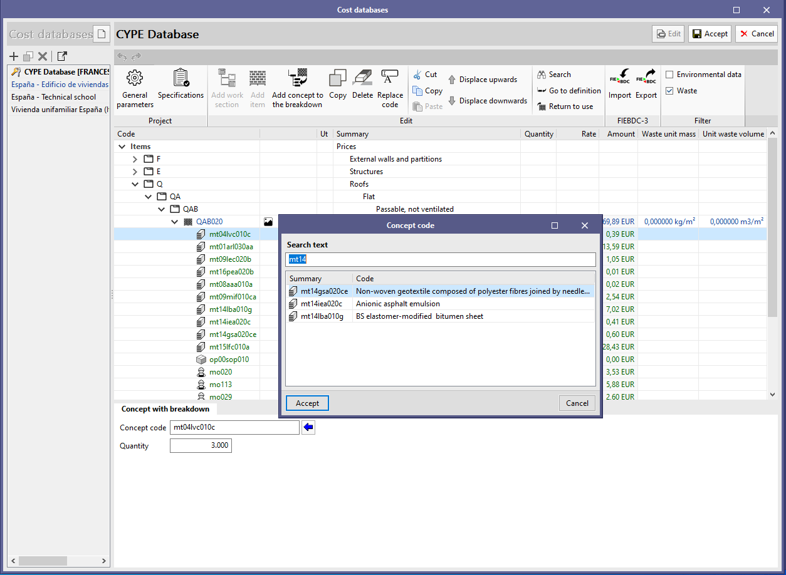
Task: Uncheck the Waste filter checkbox
Action: 669,91
